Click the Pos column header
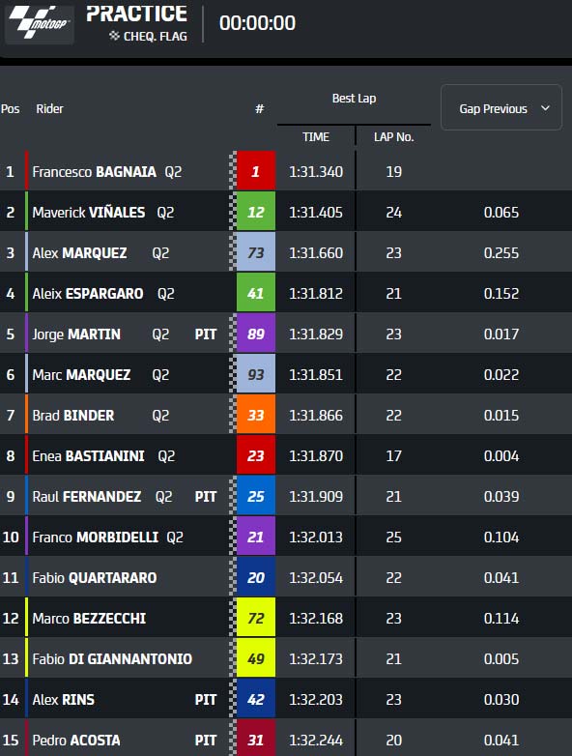 [10, 109]
